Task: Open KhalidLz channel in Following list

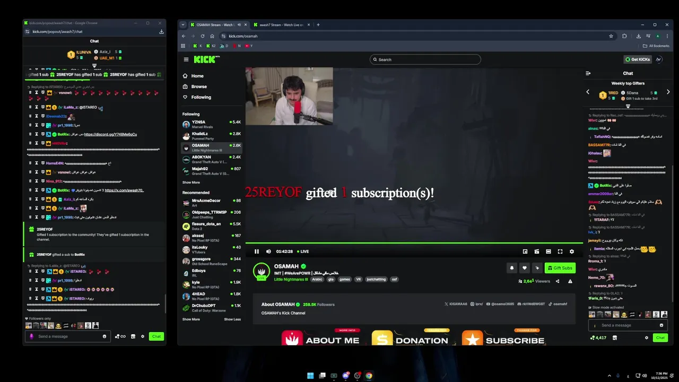Action: (212, 136)
